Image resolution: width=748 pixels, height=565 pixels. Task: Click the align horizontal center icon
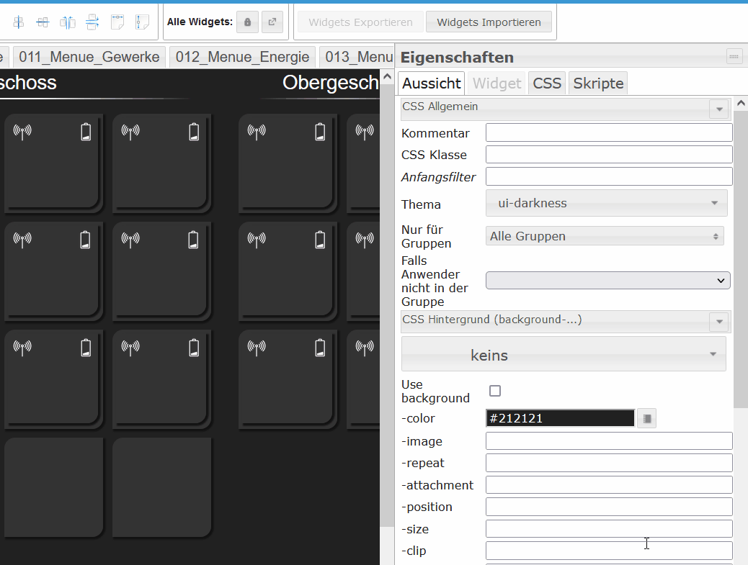point(19,22)
